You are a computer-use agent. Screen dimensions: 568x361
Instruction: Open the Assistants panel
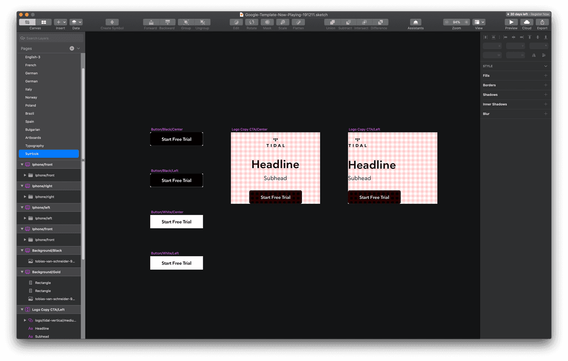pyautogui.click(x=416, y=22)
